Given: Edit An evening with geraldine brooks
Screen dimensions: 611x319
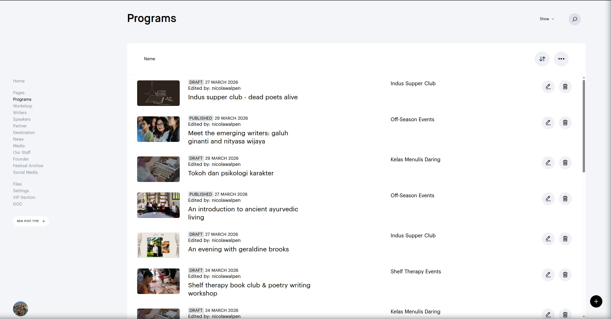Looking at the screenshot, I should pyautogui.click(x=548, y=239).
